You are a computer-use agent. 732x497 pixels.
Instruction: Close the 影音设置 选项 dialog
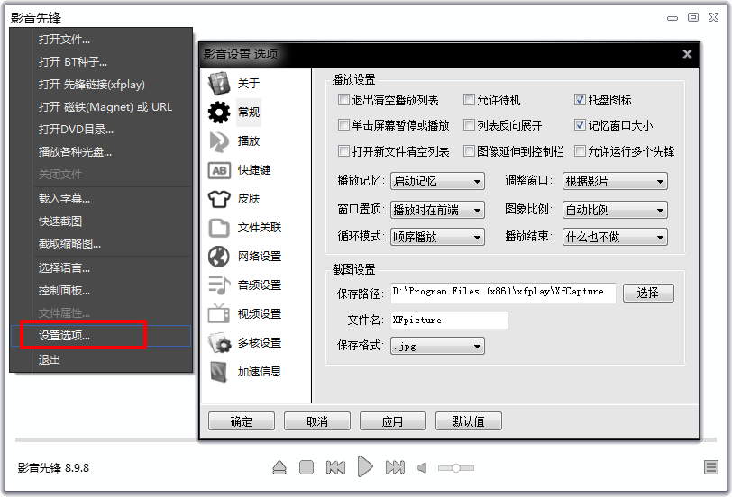click(687, 54)
